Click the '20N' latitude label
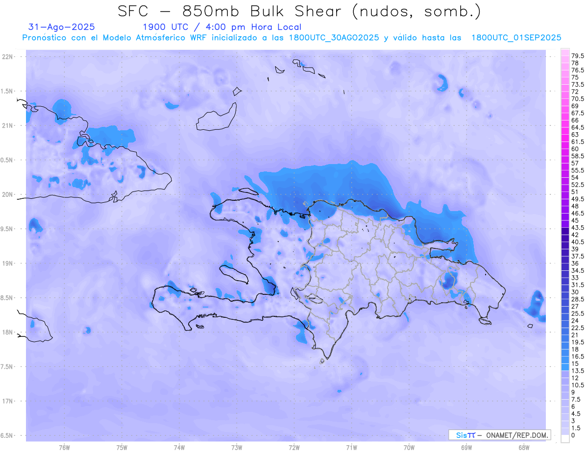588x454 pixels. pos(8,194)
